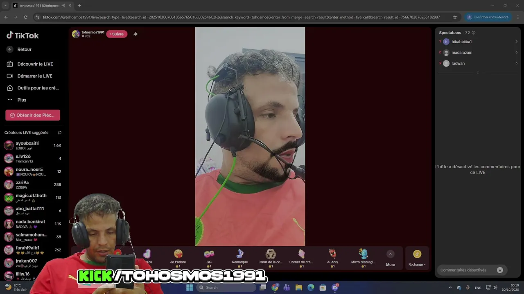Share the live with the arrow icon
Image resolution: width=524 pixels, height=294 pixels.
[x=136, y=34]
